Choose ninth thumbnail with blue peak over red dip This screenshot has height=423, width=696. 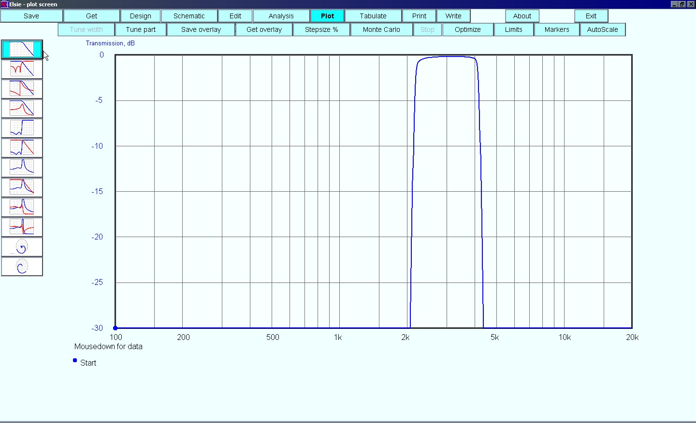22,207
